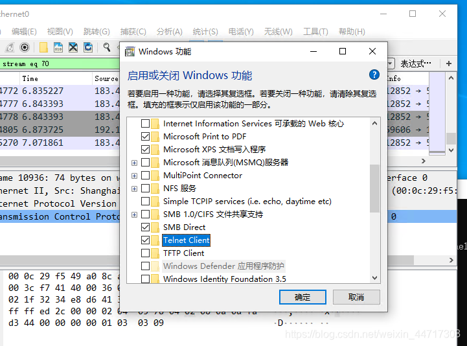
Task: Click Wireshark packet list scroll up arrow
Action: [451, 78]
